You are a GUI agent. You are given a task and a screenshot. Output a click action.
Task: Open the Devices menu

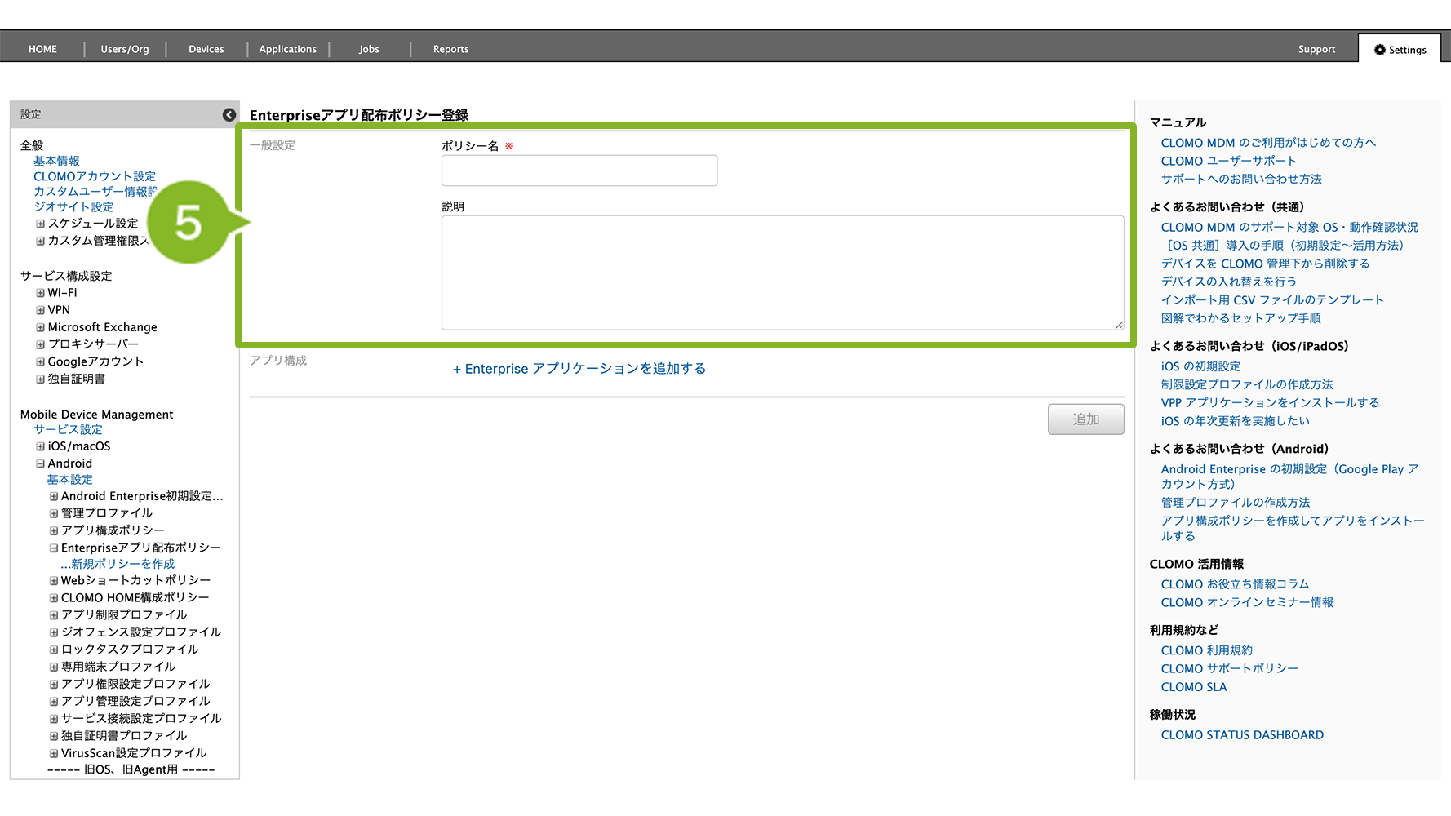[x=206, y=50]
